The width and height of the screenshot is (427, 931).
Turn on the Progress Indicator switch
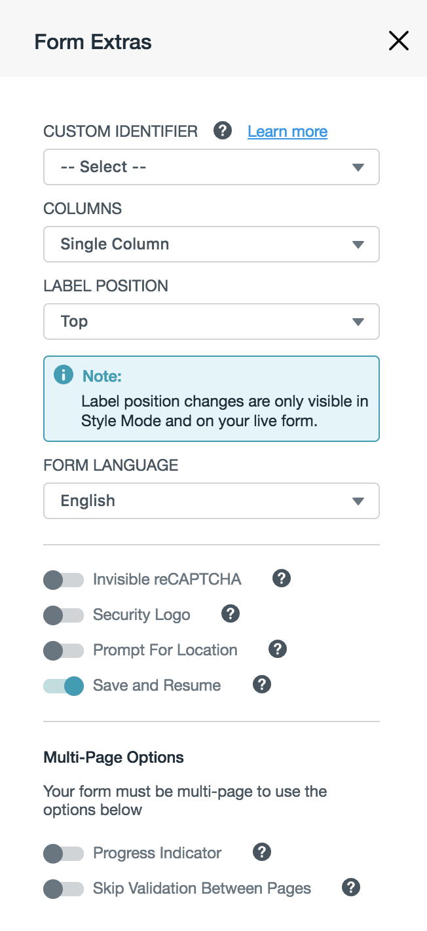click(64, 853)
